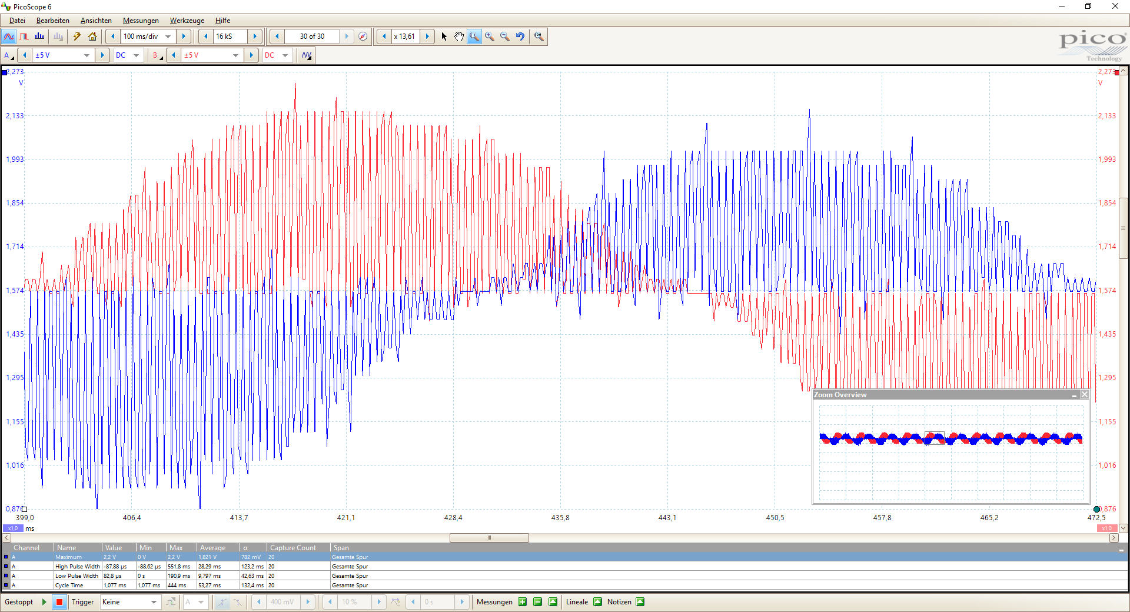
Task: Open the Ansichten menu
Action: point(96,21)
